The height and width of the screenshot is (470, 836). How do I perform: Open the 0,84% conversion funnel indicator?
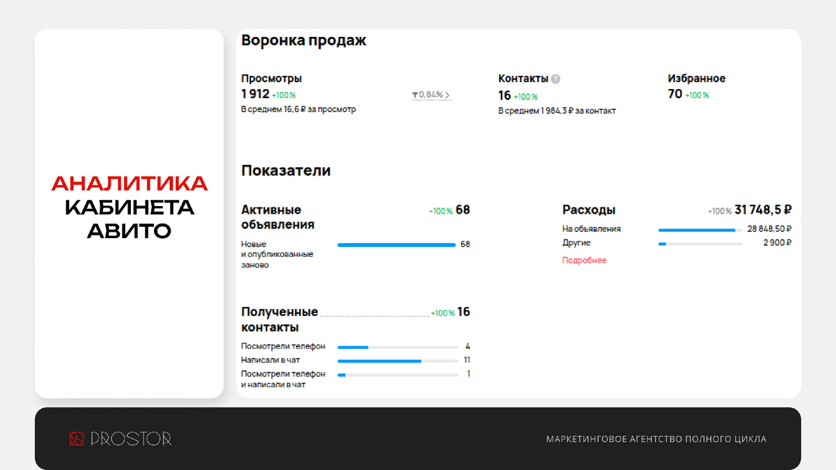431,95
